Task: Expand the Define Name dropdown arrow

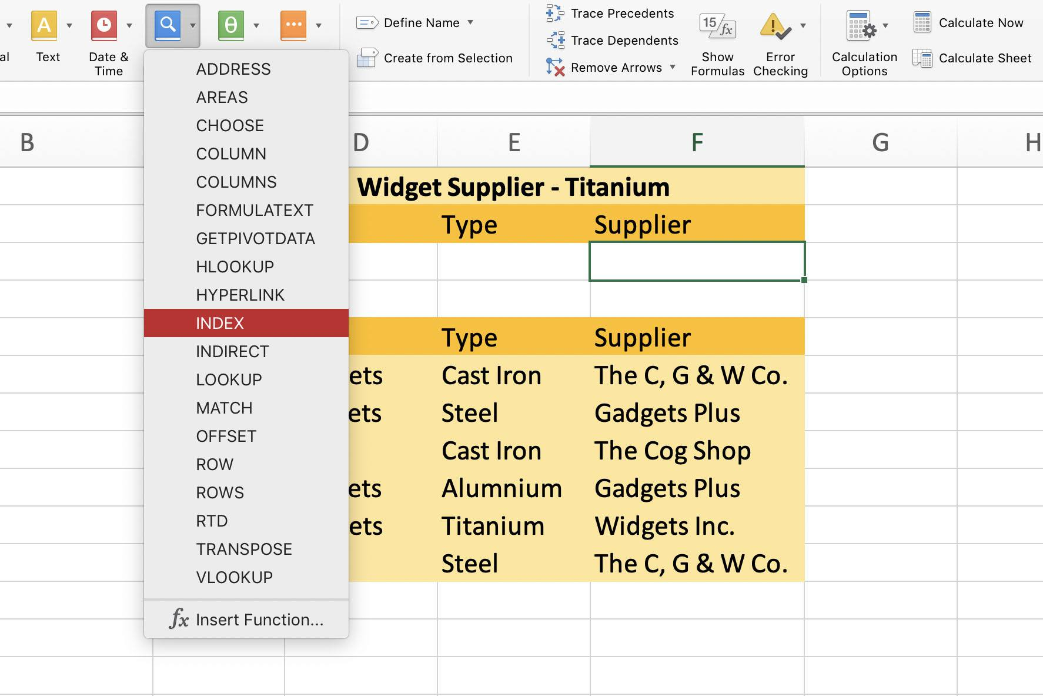Action: (x=470, y=22)
